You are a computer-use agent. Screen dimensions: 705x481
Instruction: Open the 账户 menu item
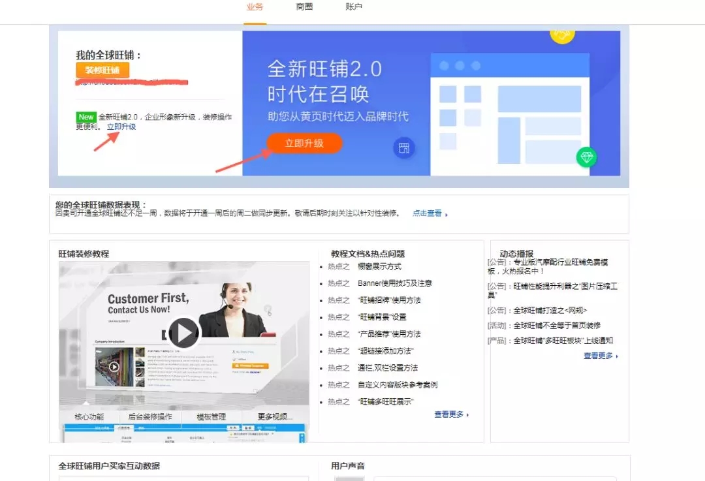(x=353, y=8)
